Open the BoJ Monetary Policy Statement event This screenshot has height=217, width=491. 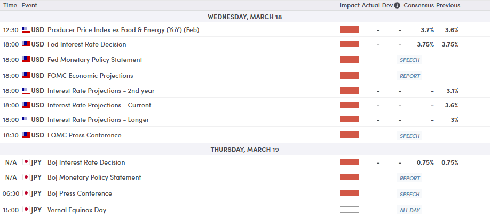pos(94,177)
